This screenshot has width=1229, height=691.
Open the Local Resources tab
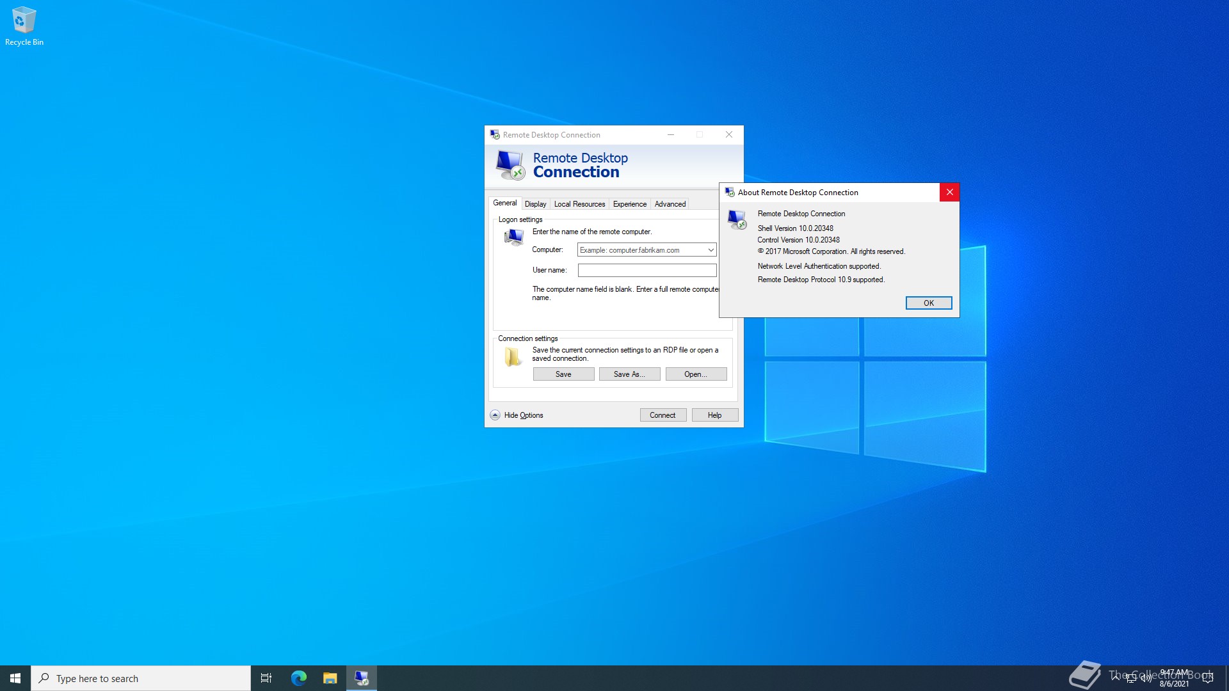click(x=579, y=204)
